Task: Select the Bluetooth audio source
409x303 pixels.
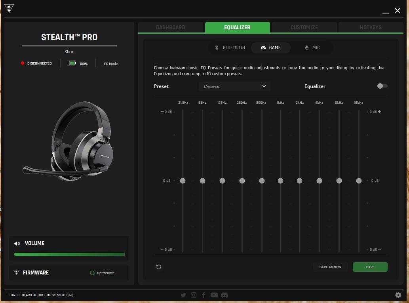Action: click(x=230, y=48)
